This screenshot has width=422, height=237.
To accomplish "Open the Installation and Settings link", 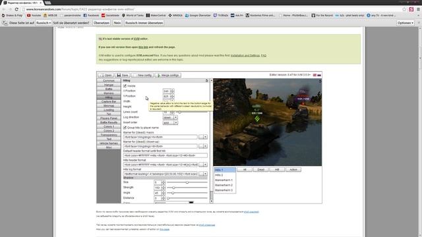I will click(245, 55).
